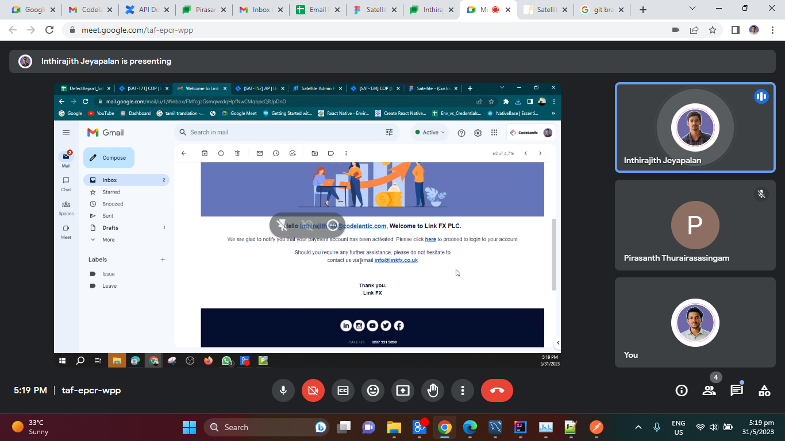Open the in-call chat panel
This screenshot has width=785, height=441.
(737, 390)
